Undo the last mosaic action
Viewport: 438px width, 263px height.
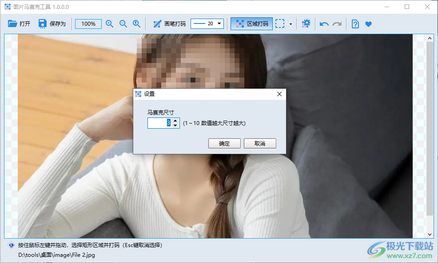[x=324, y=24]
